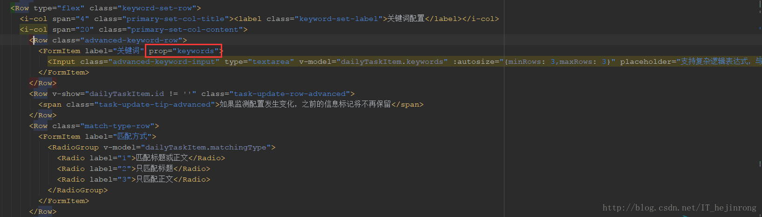Click the Radio text "只匹配标题"
The height and width of the screenshot is (217, 762).
[x=155, y=169]
